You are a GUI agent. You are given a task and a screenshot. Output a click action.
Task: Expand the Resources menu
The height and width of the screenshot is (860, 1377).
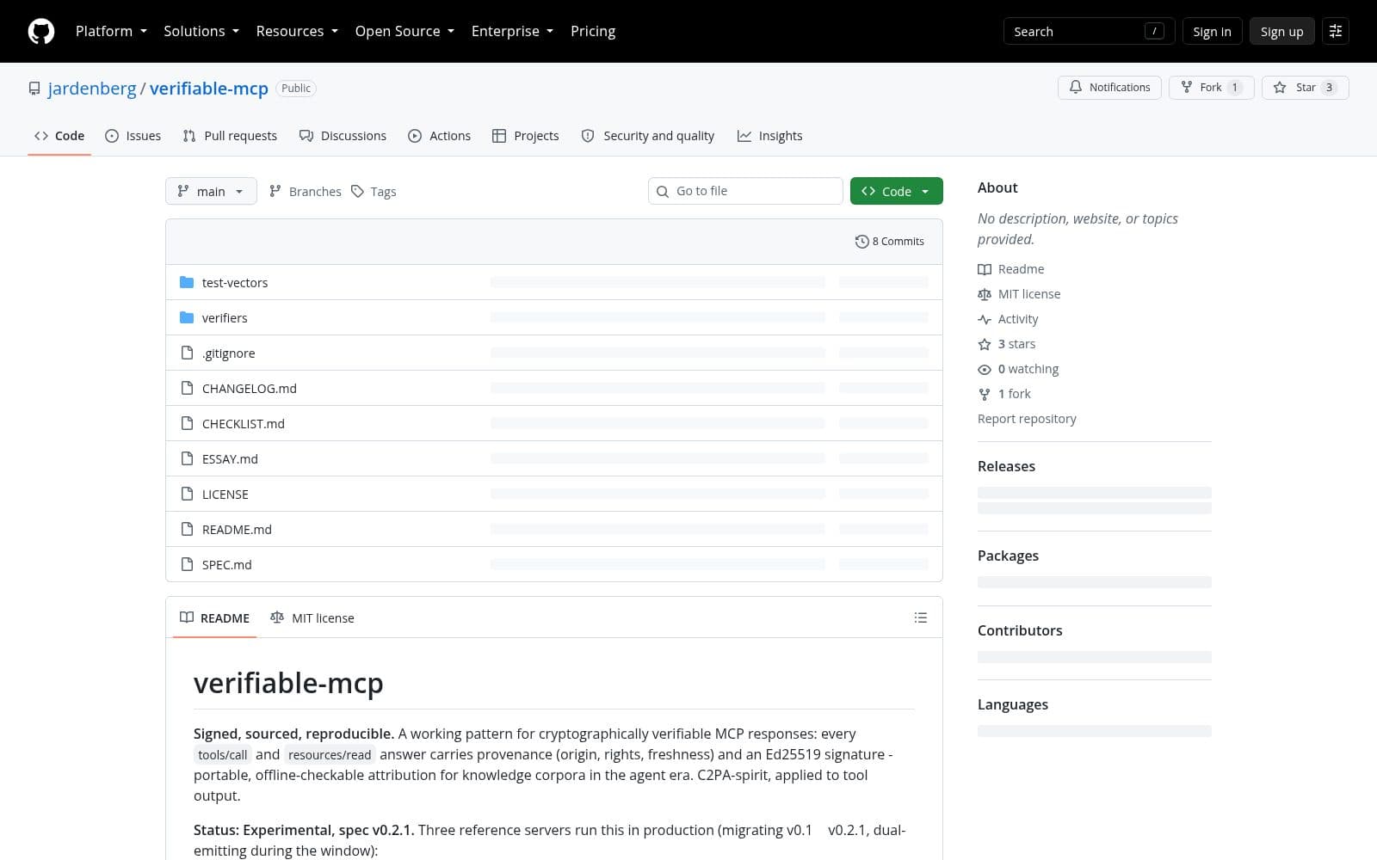coord(297,31)
